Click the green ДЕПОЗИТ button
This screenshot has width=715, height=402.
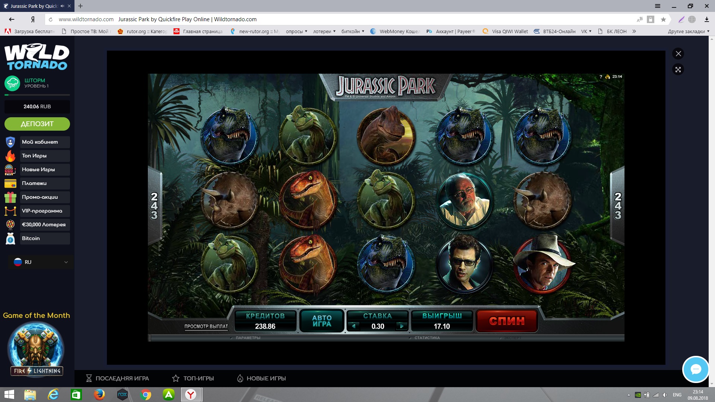pyautogui.click(x=37, y=124)
